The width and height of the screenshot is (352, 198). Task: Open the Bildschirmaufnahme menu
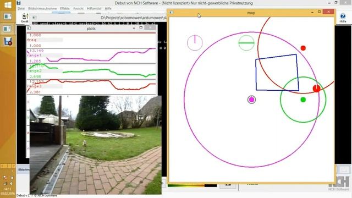click(42, 8)
